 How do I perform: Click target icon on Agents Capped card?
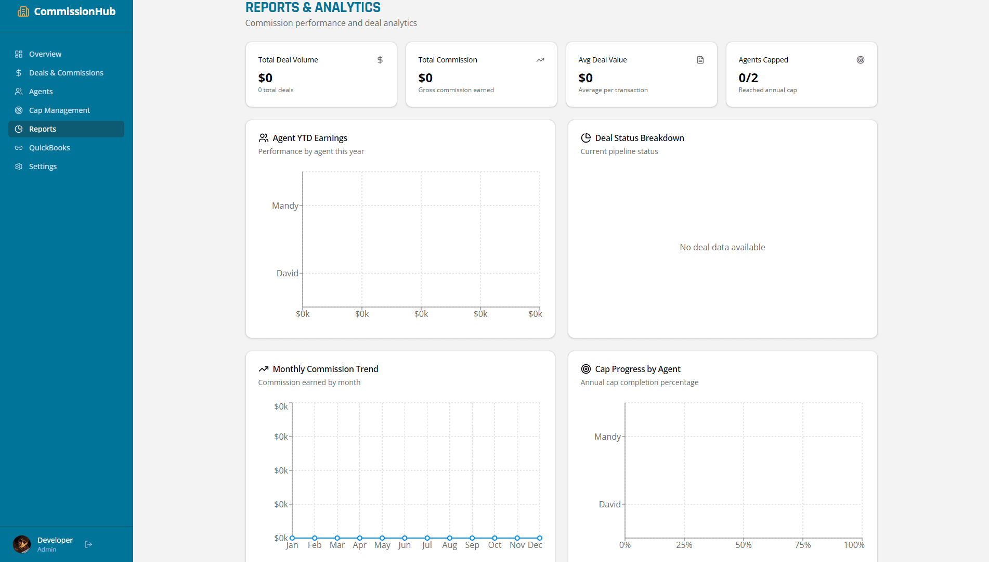coord(861,60)
